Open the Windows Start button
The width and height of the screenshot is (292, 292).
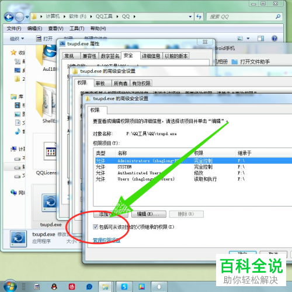point(10,286)
